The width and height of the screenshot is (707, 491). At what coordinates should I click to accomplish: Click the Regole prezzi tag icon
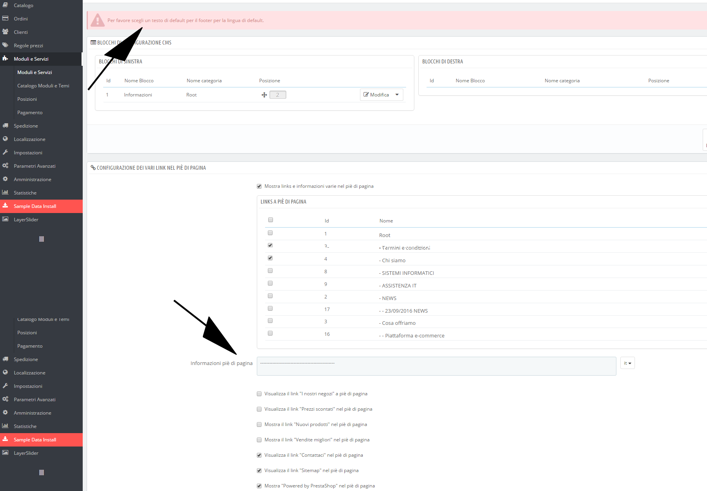click(5, 45)
